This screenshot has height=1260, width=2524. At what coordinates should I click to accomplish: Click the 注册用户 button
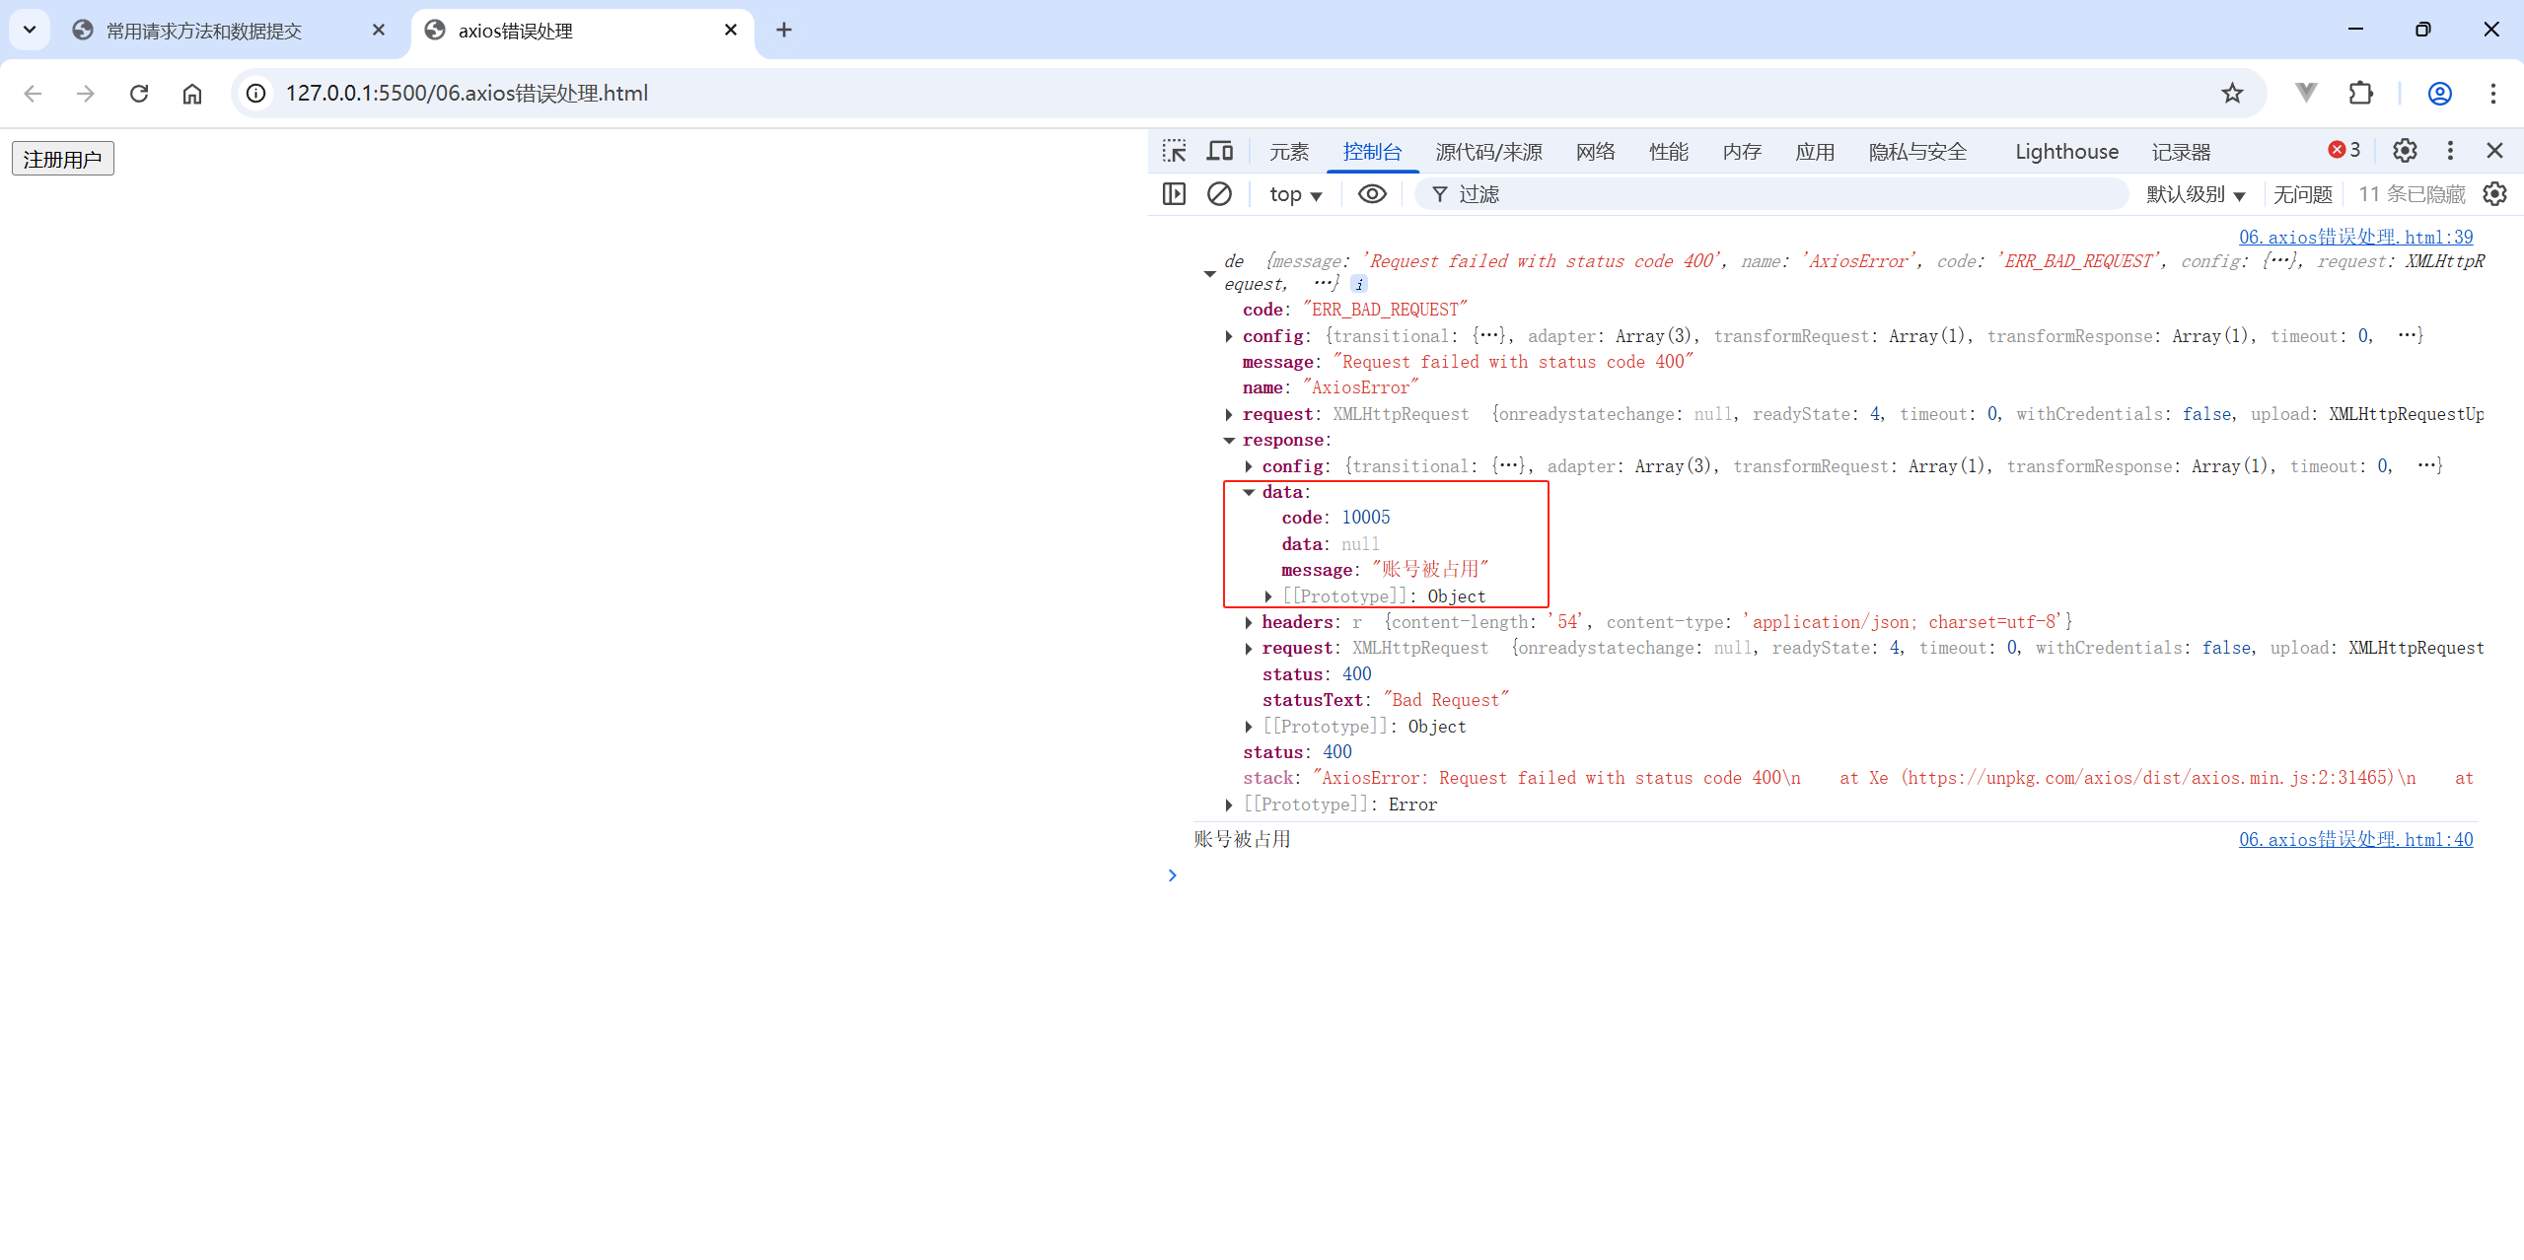(63, 159)
